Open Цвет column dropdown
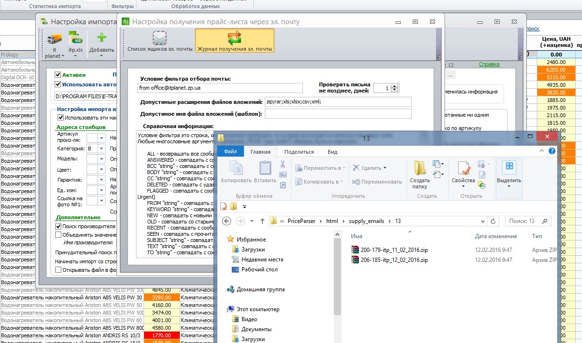Viewport: 582px width, 343px height. [x=102, y=169]
